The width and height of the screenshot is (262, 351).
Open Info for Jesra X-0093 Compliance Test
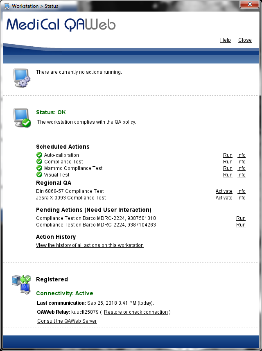click(242, 198)
